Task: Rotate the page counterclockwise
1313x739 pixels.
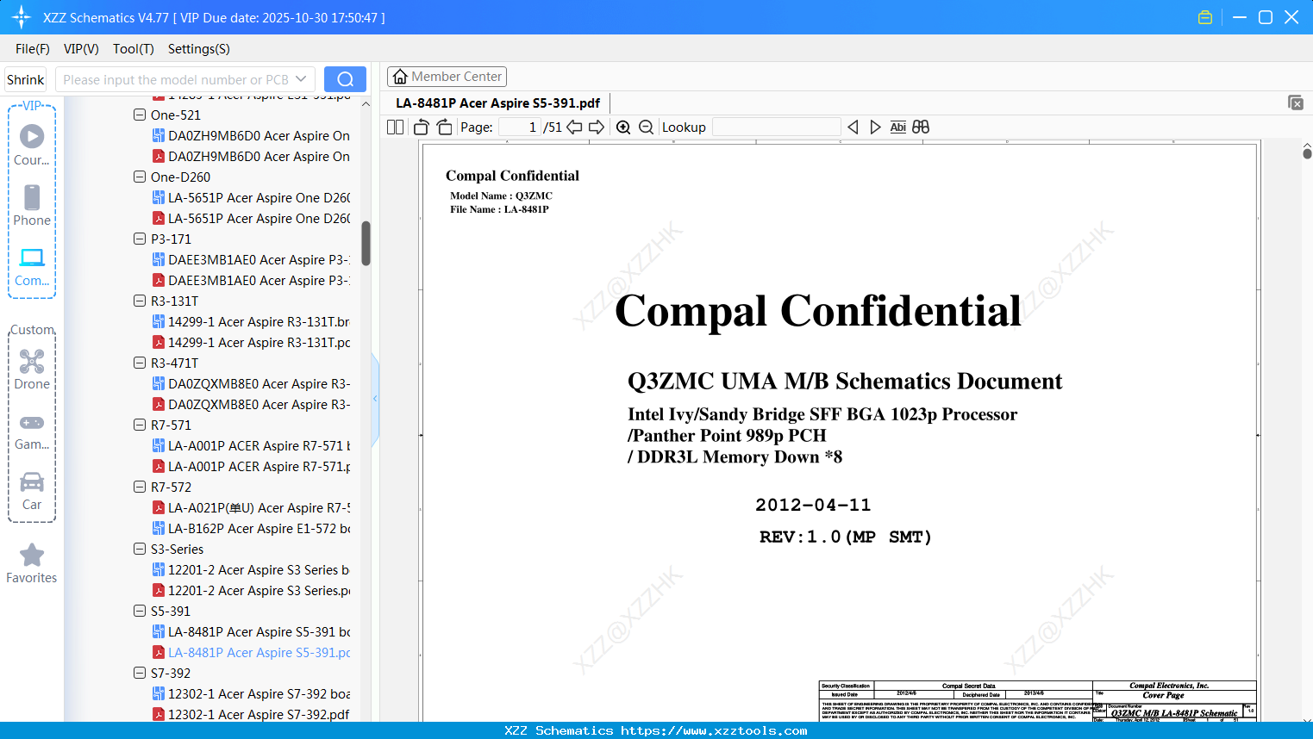Action: pos(422,127)
